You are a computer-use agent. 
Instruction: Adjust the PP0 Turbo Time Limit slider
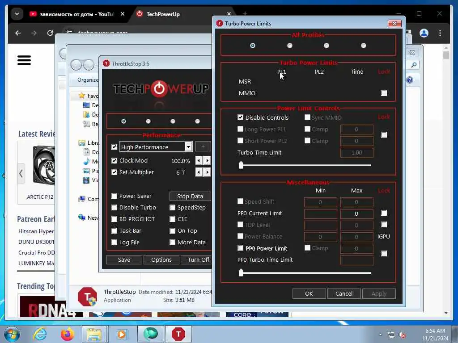241,273
